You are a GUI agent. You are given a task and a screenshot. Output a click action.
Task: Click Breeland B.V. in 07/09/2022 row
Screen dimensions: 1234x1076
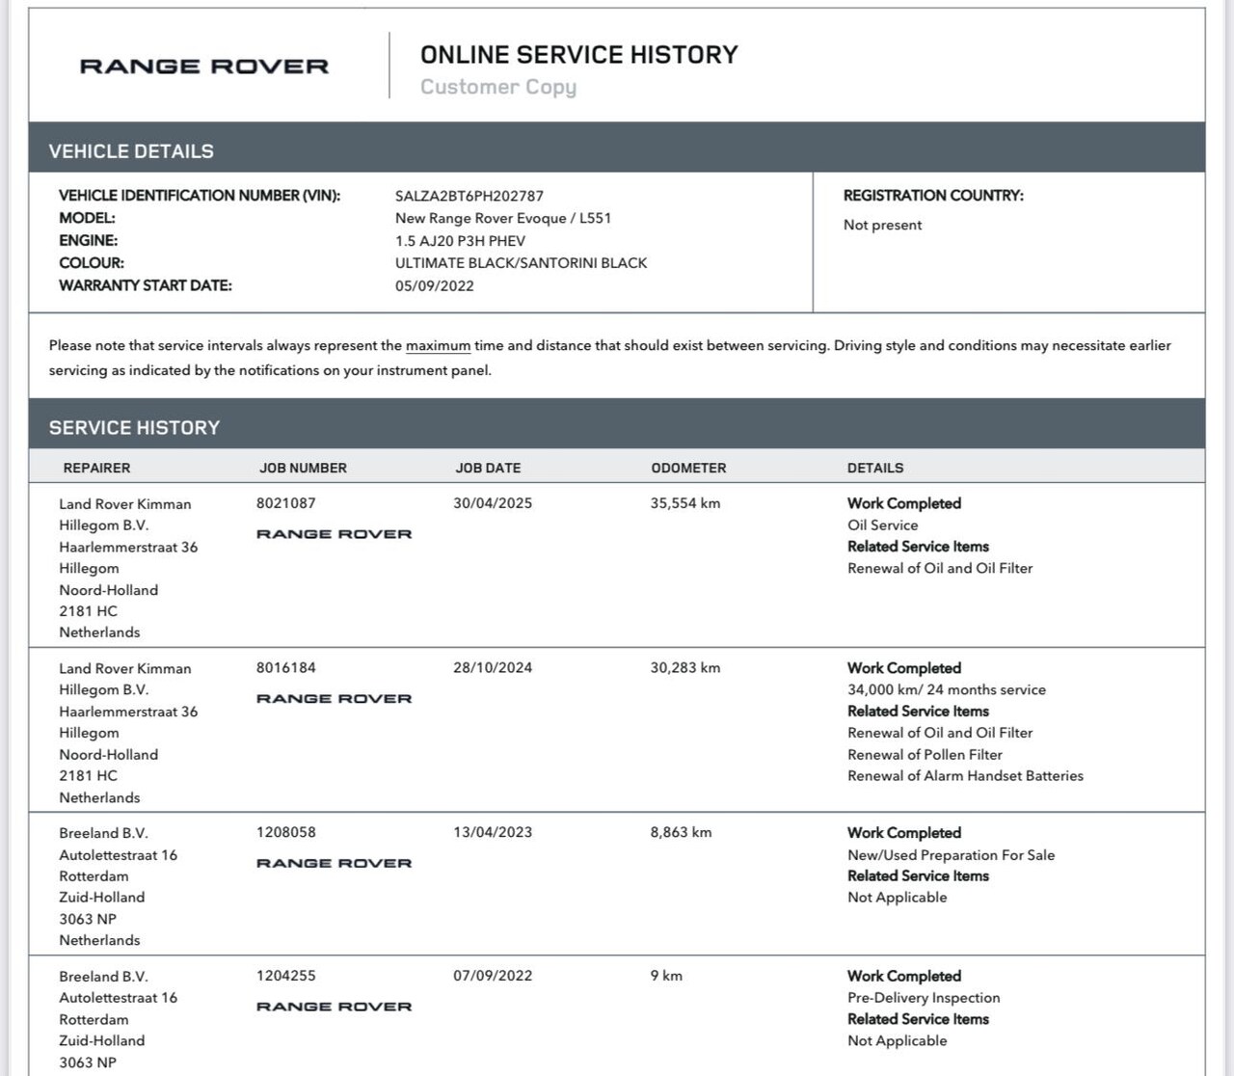103,977
